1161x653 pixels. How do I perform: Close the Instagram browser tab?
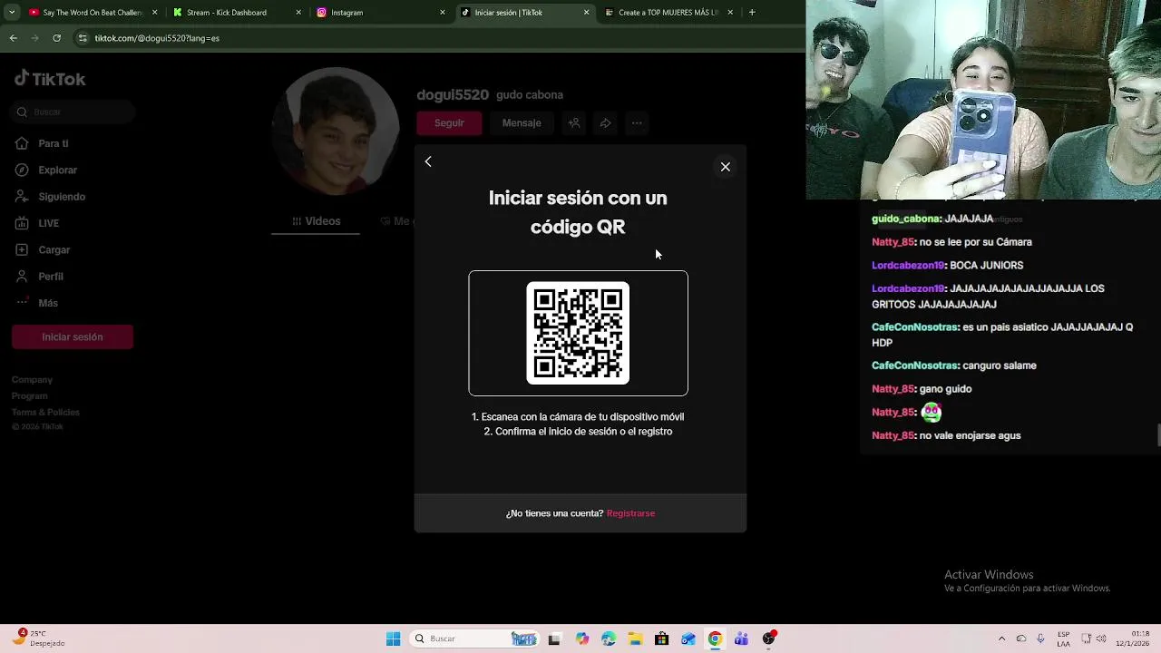click(x=443, y=13)
